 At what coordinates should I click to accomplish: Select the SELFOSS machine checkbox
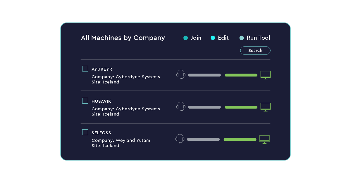85,133
